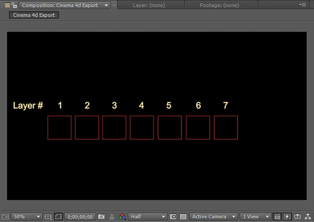This screenshot has height=222, width=314.
Task: Toggle the viewer lock icon
Action: 14,5
